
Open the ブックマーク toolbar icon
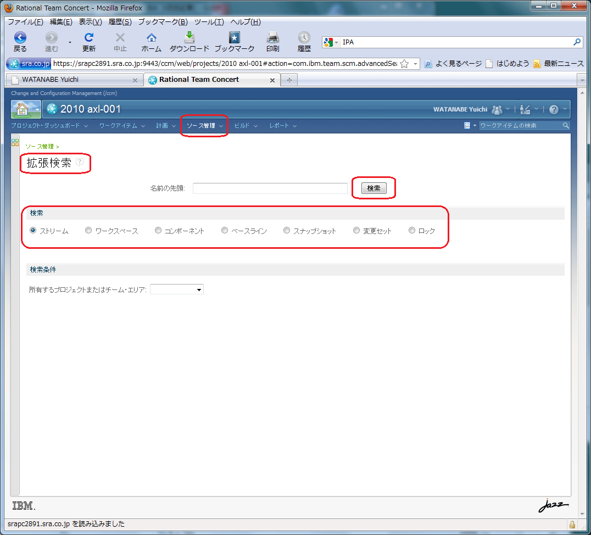pyautogui.click(x=234, y=38)
